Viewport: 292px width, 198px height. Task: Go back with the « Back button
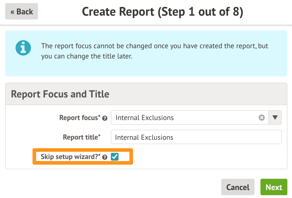coord(22,12)
